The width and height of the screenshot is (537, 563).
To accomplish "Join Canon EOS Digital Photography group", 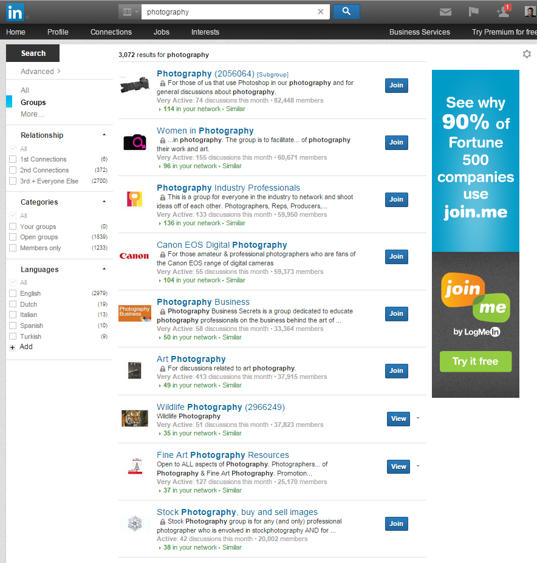I will point(396,257).
